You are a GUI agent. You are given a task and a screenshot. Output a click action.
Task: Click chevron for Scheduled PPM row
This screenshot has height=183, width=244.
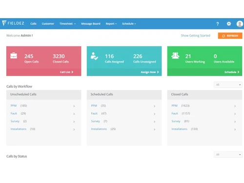[155, 106]
